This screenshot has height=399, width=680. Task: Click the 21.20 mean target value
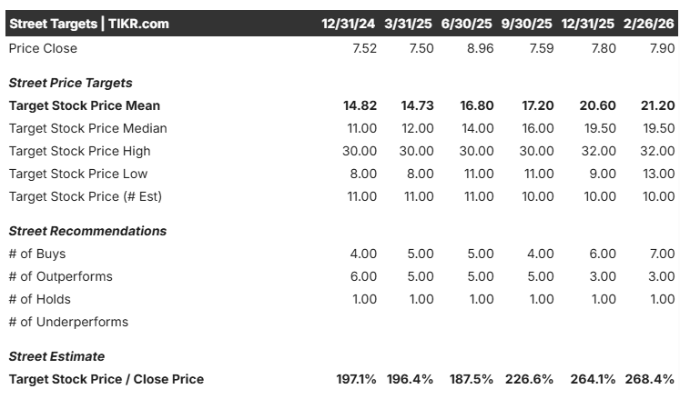657,105
